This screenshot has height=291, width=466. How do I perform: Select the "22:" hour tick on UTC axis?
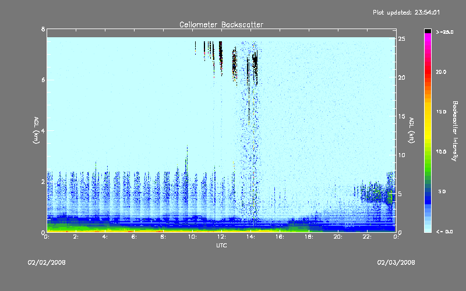[367, 237]
